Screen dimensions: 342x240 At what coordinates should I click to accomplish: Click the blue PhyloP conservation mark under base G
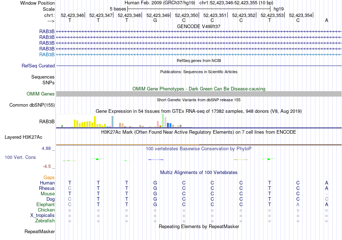[156, 160]
